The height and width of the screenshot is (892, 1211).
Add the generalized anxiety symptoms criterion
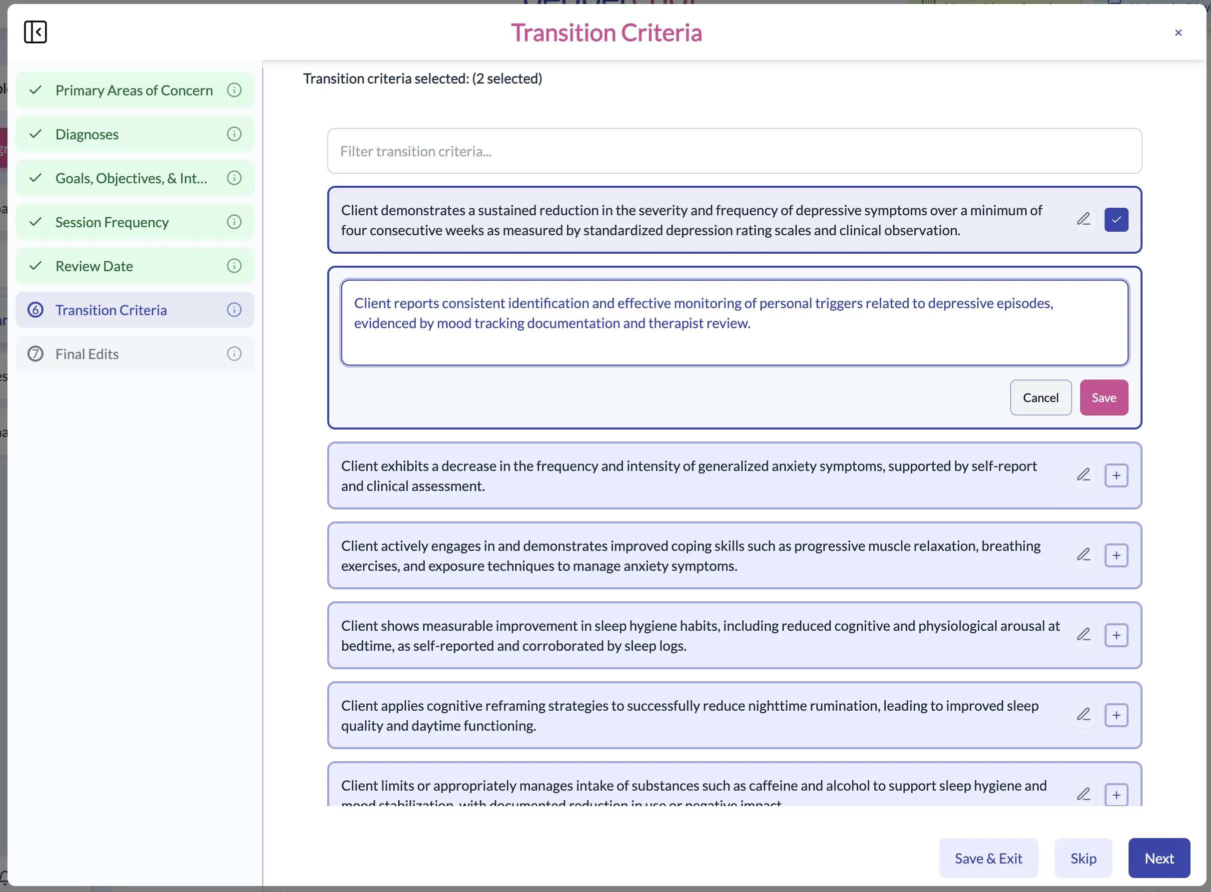point(1116,475)
